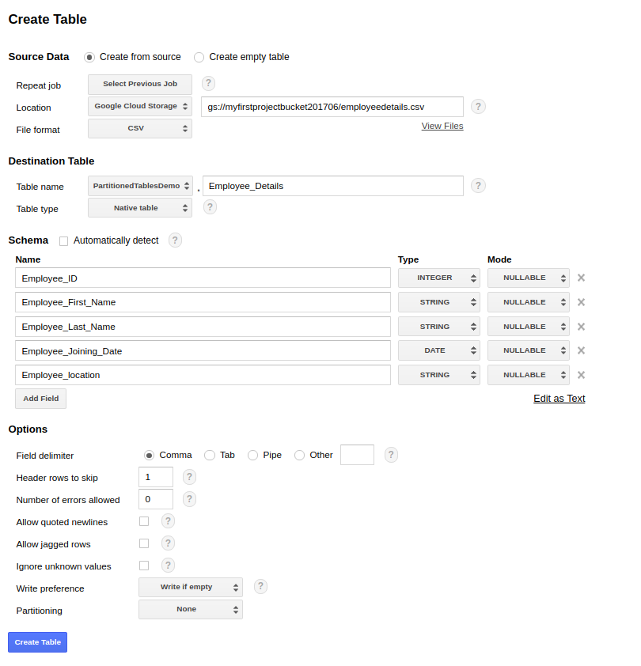Click the Employee_Details table name field
Image resolution: width=641 pixels, height=666 pixels.
pos(333,186)
